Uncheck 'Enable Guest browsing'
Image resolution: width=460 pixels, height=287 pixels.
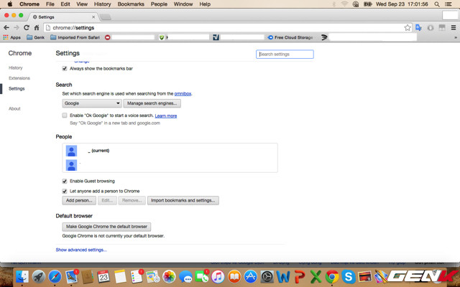[x=65, y=181]
